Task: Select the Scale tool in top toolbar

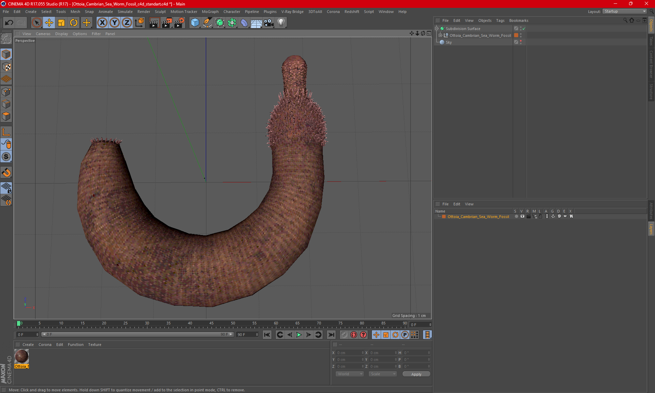Action: [x=61, y=23]
